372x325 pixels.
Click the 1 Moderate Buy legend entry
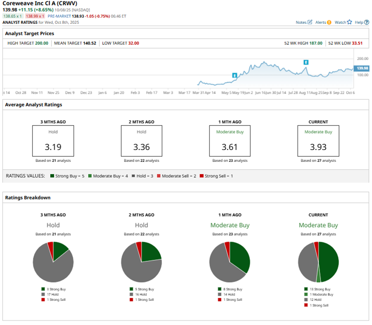[319, 295]
